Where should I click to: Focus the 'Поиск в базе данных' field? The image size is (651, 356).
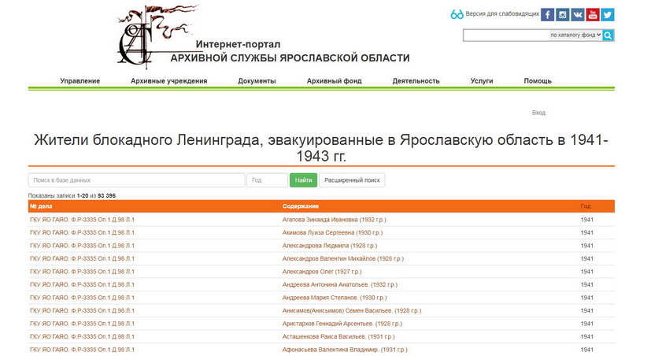[136, 180]
